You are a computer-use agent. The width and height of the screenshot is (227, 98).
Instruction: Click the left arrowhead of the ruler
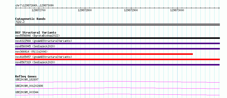click(x=16, y=8)
